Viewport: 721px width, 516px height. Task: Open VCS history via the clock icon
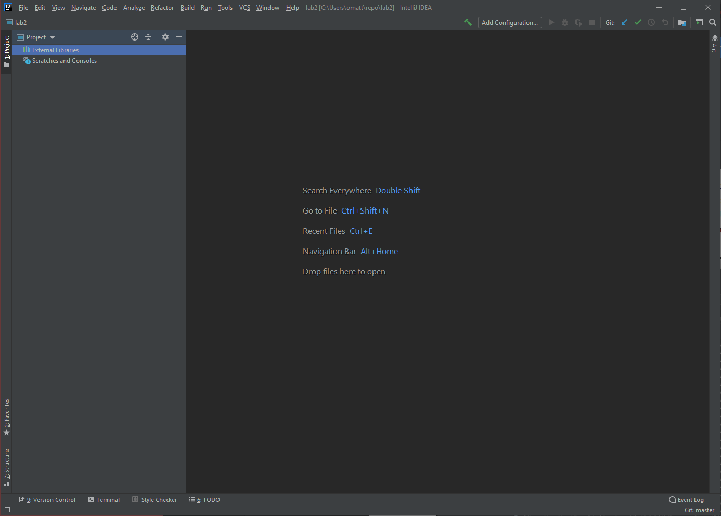click(651, 22)
